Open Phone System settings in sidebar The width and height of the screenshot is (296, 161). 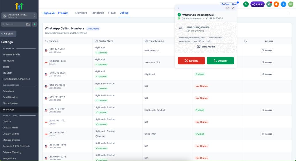10,103
